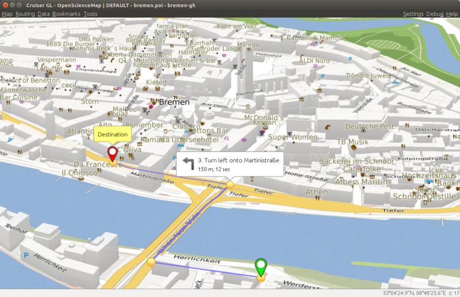460x297 pixels.
Task: Open the Debug menu
Action: click(435, 14)
